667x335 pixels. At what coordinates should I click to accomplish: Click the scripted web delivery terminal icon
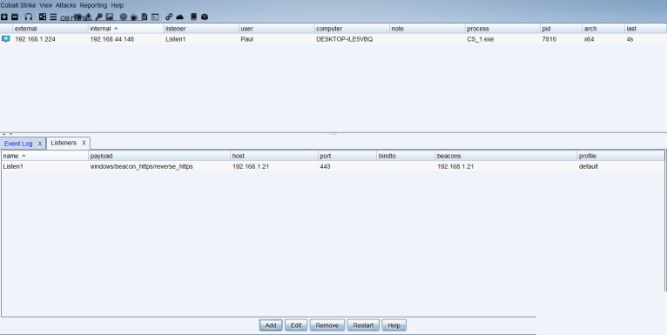point(155,17)
